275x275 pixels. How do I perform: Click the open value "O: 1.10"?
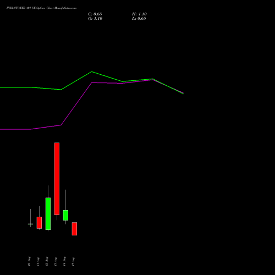tap(95, 19)
